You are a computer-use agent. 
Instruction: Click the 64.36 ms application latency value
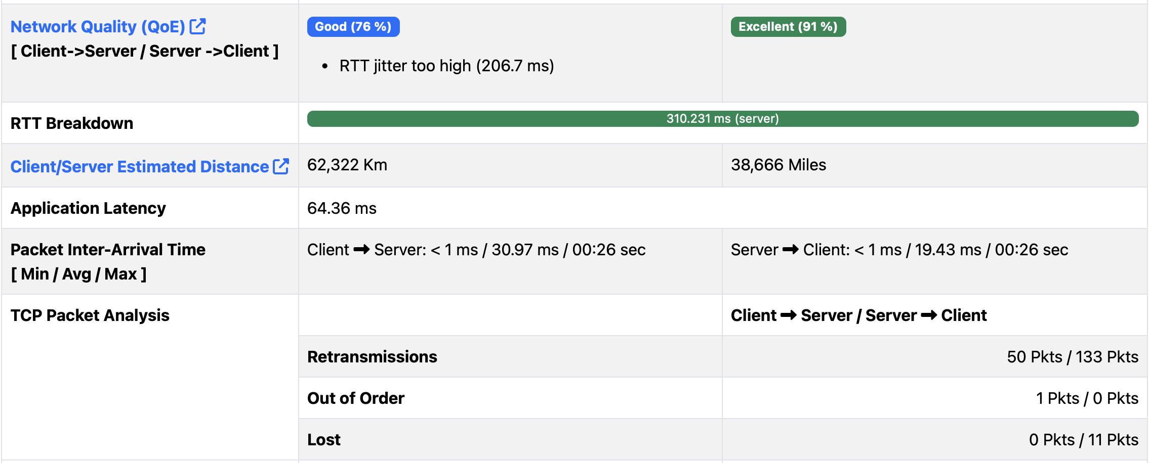[x=342, y=208]
